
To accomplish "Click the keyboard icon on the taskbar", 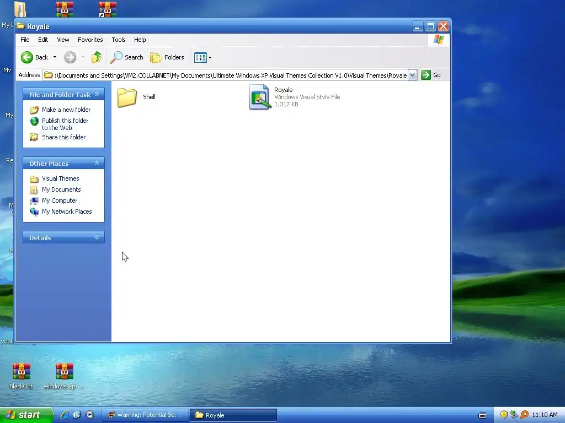I will (x=482, y=415).
